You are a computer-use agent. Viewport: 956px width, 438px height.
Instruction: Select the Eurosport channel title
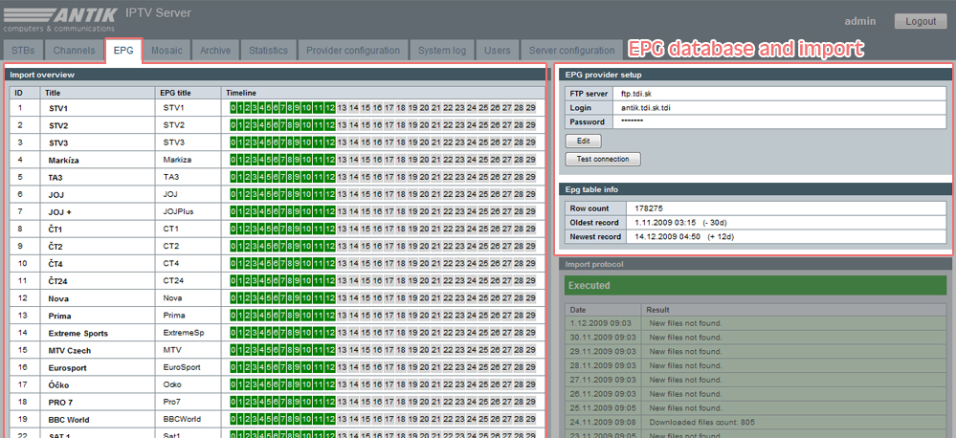[68, 368]
